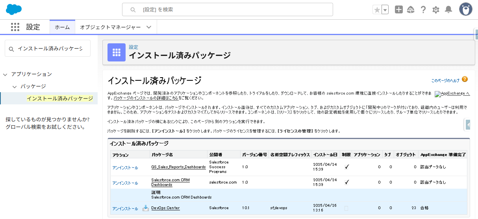Viewport: 478px width, 219px height.
Task: Open the AppExchange image link
Action: 452,94
